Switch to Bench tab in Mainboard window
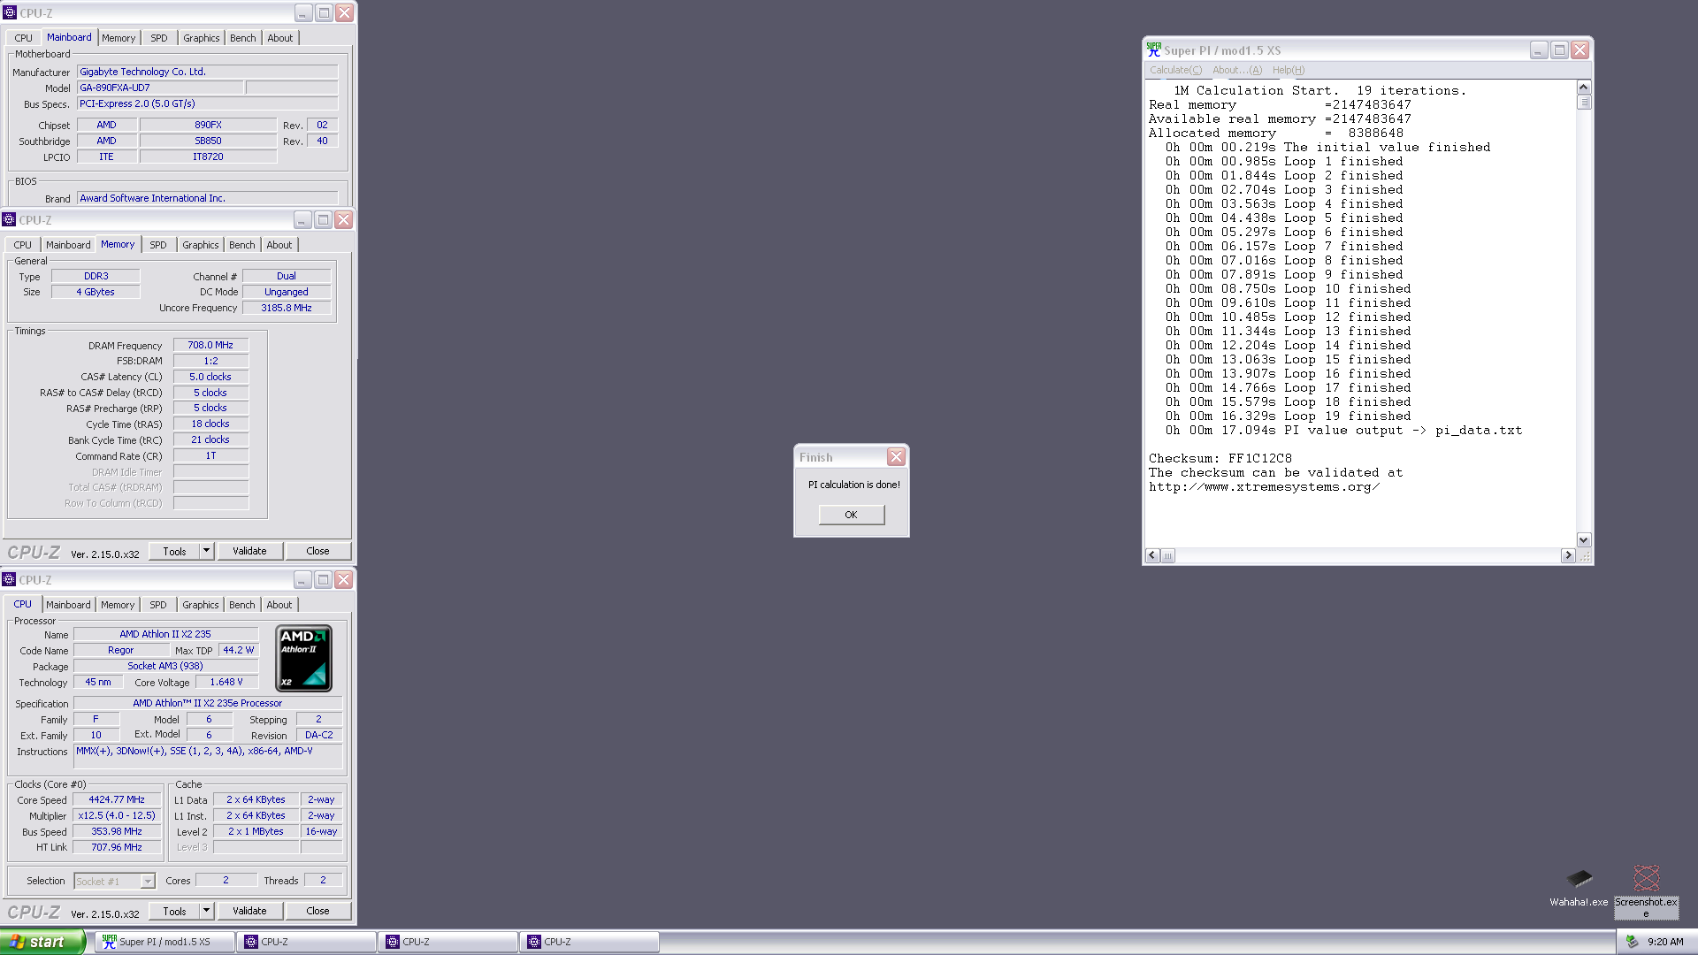The image size is (1698, 955). pos(243,38)
